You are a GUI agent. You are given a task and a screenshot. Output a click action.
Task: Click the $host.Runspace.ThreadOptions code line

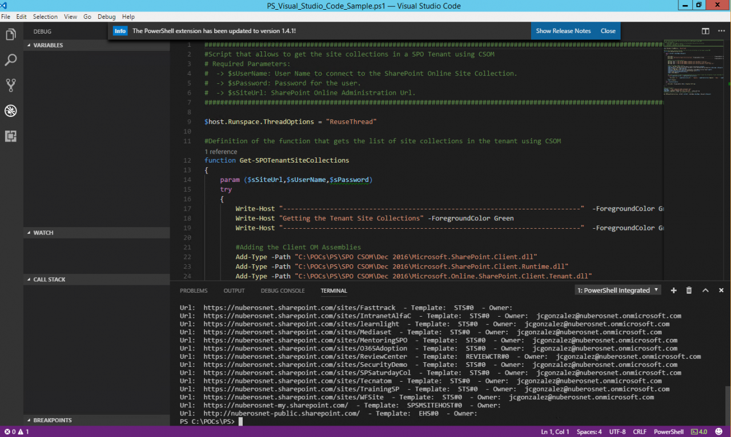pyautogui.click(x=291, y=122)
